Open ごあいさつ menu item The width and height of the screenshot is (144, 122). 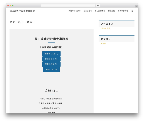(x=88, y=11)
